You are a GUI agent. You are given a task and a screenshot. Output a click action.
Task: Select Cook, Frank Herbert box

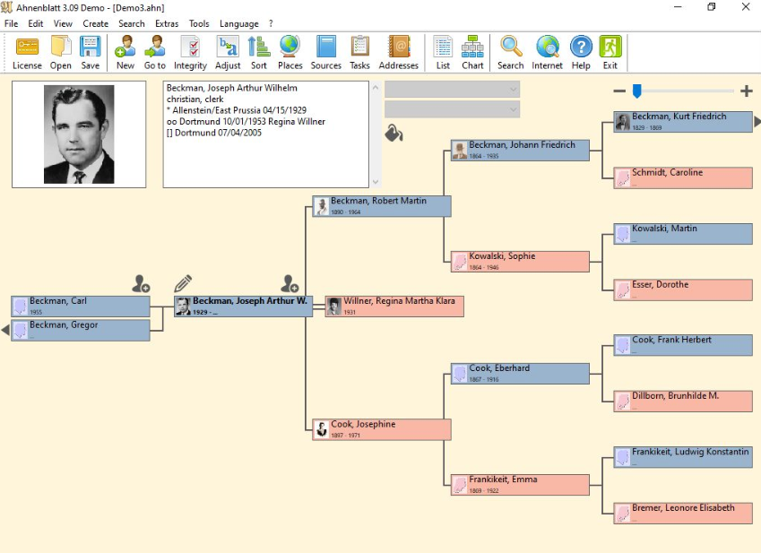[x=683, y=345]
